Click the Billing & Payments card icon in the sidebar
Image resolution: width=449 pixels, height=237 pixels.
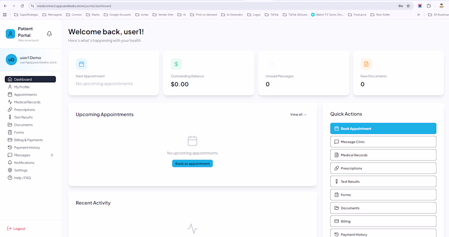[10, 140]
